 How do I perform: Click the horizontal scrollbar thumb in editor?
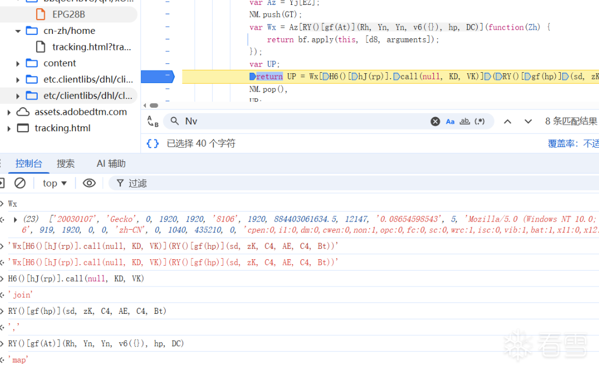pyautogui.click(x=154, y=106)
